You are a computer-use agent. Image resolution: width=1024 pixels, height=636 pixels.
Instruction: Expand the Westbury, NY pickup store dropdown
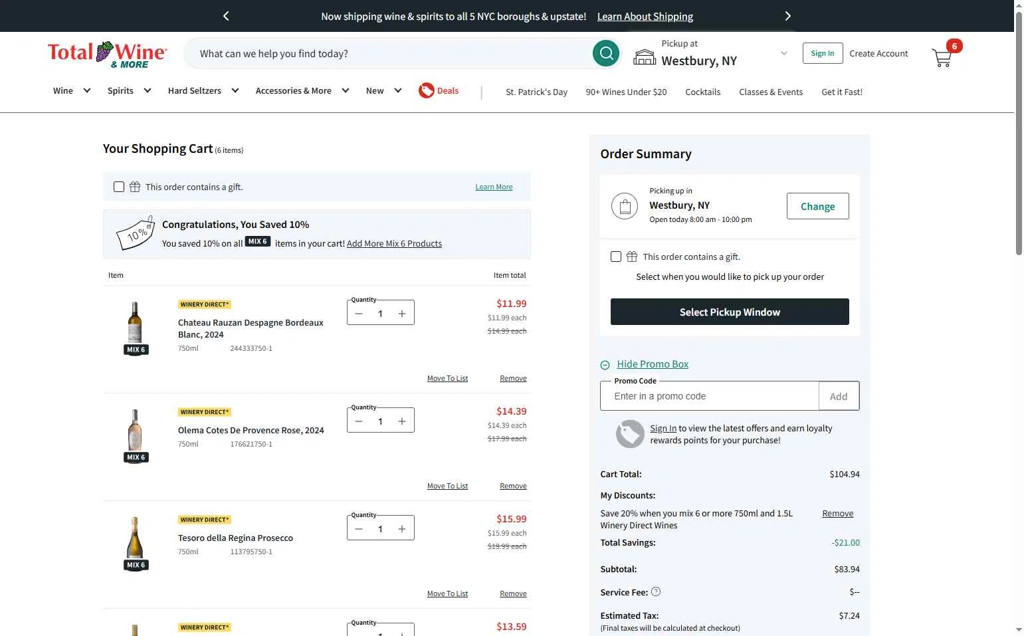pos(783,53)
